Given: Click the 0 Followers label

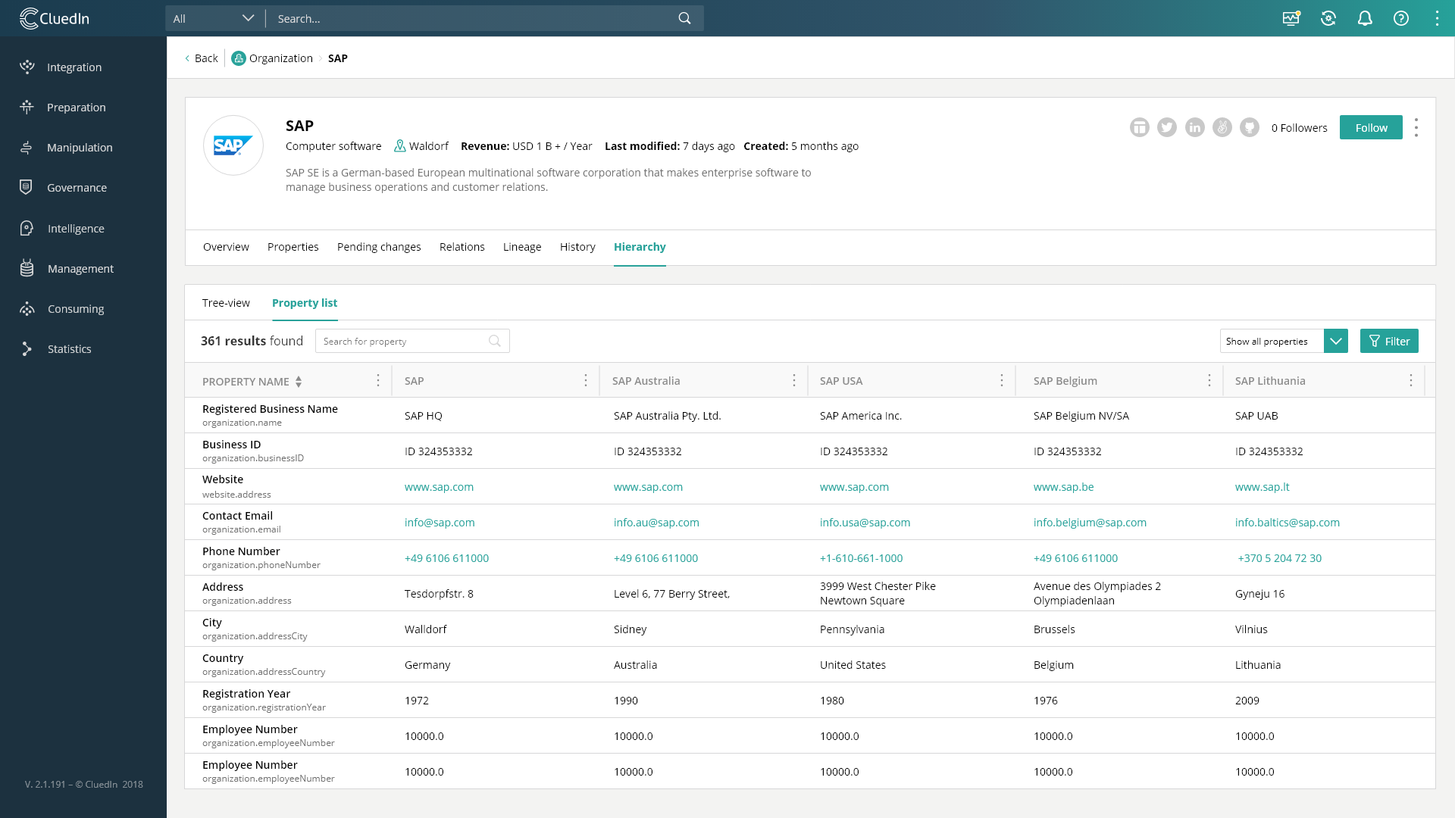Looking at the screenshot, I should 1299,127.
